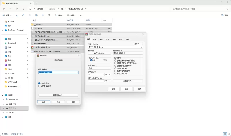Open the three-dot See more menu

tap(81, 15)
